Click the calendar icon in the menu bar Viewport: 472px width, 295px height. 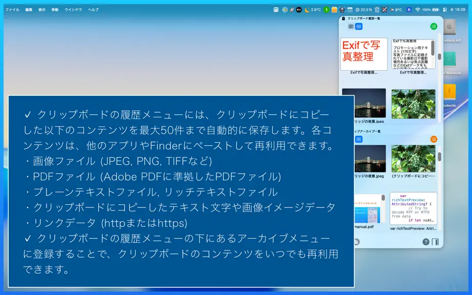coord(350,10)
